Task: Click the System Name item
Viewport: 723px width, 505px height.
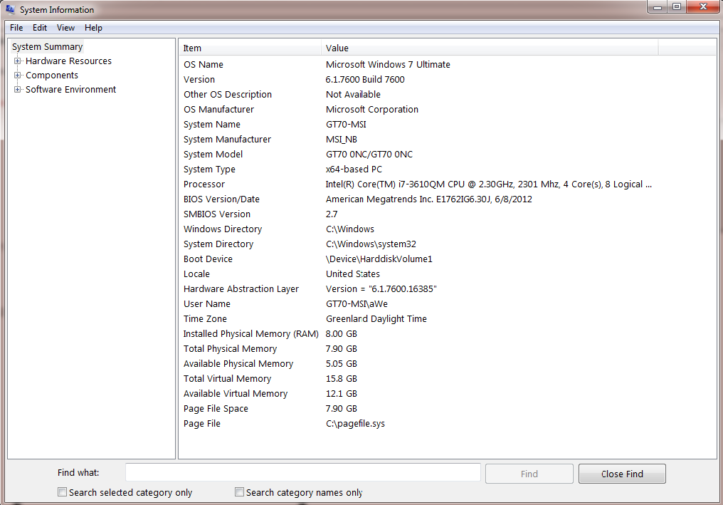Action: [x=211, y=124]
